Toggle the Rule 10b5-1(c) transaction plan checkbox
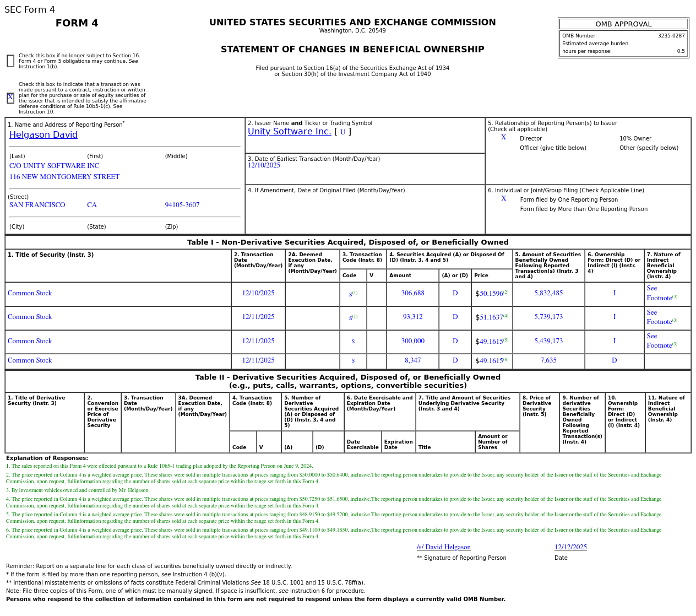This screenshot has width=696, height=616. [10, 98]
